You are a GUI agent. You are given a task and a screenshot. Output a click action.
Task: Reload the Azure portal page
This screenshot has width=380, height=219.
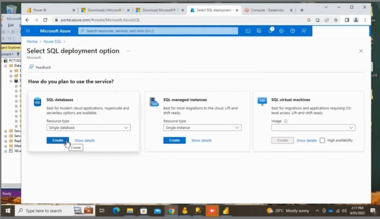45,20
